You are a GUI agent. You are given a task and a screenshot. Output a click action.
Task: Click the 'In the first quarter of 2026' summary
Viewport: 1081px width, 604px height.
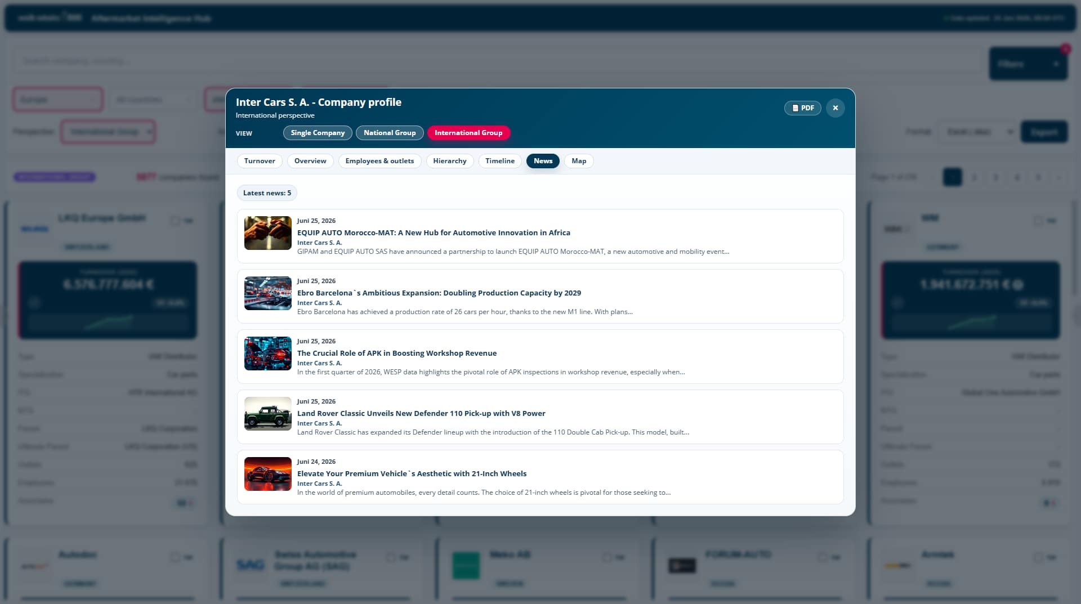pyautogui.click(x=491, y=372)
